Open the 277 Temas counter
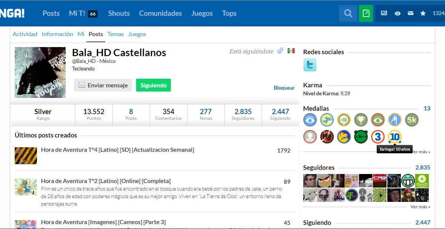Image resolution: width=445 pixels, height=229 pixels. pos(206,114)
